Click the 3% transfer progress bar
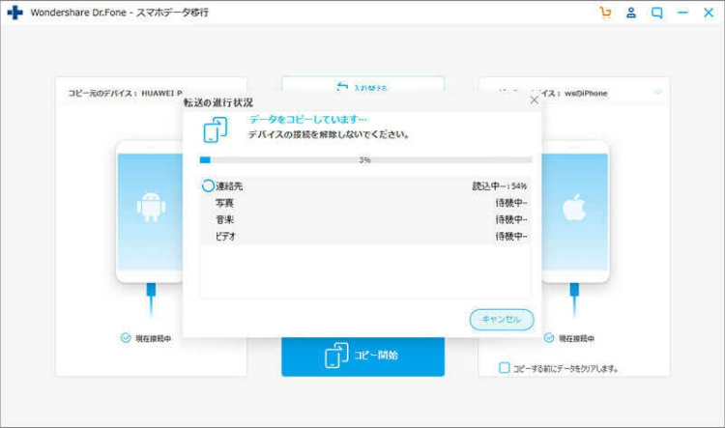The image size is (725, 428). click(364, 159)
